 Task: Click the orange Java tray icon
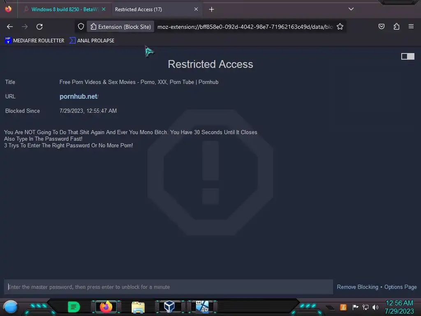(x=343, y=307)
